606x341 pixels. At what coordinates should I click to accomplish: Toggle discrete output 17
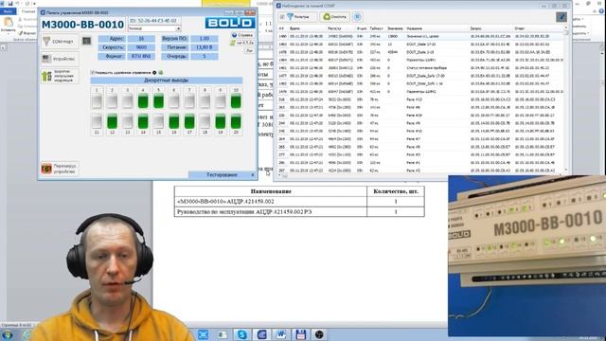(x=189, y=121)
